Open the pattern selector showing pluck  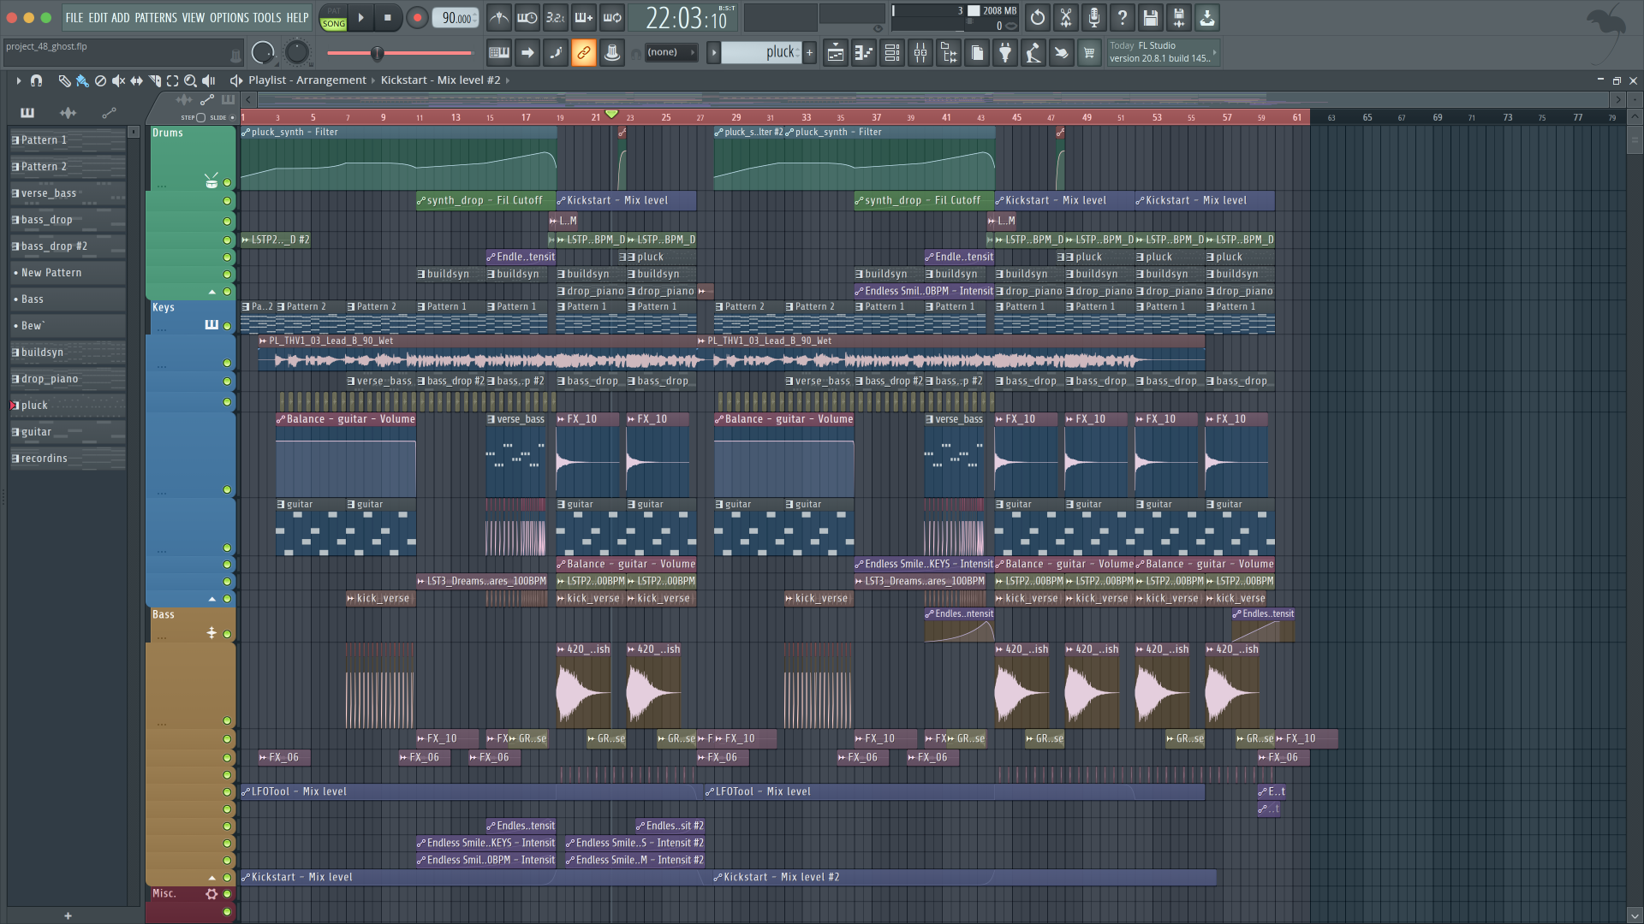click(x=761, y=52)
